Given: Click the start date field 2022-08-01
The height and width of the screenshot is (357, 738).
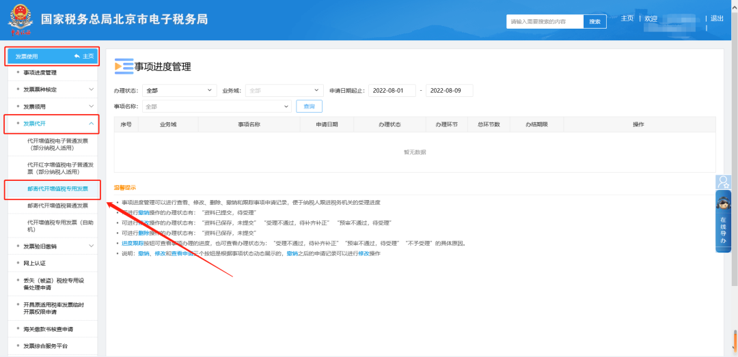Looking at the screenshot, I should pyautogui.click(x=392, y=90).
